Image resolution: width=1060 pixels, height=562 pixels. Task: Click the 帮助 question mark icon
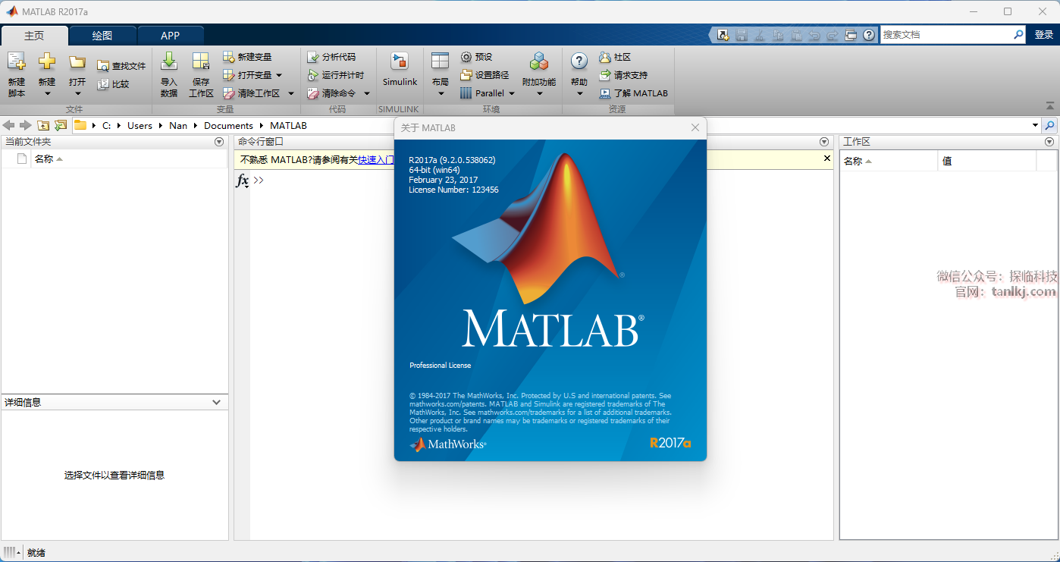[579, 61]
